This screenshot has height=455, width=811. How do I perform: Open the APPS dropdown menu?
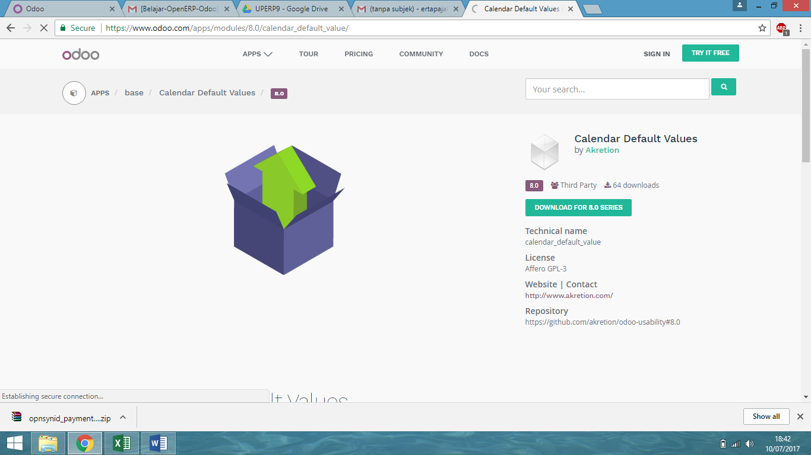(257, 54)
